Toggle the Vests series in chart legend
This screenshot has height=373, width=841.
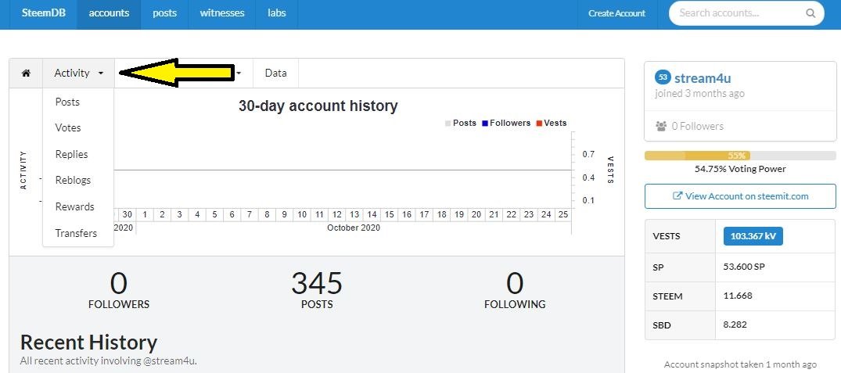click(x=551, y=123)
